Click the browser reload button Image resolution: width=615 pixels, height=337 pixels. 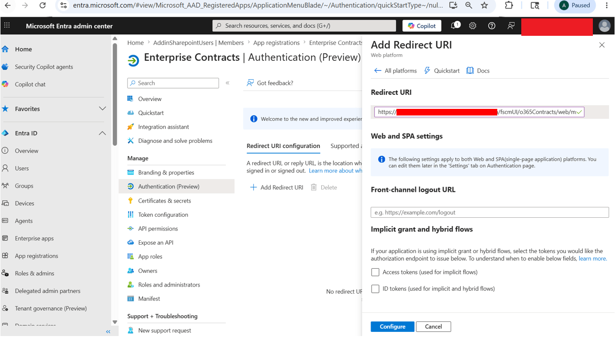click(42, 5)
